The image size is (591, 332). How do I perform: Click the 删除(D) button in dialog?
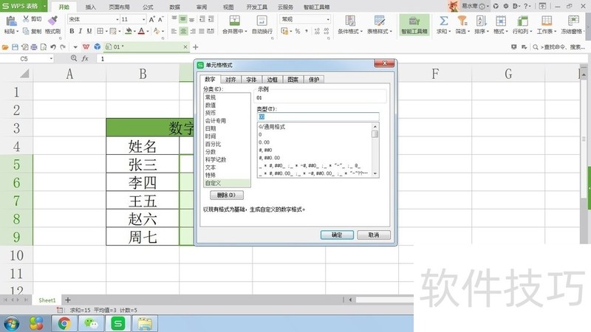coord(227,195)
